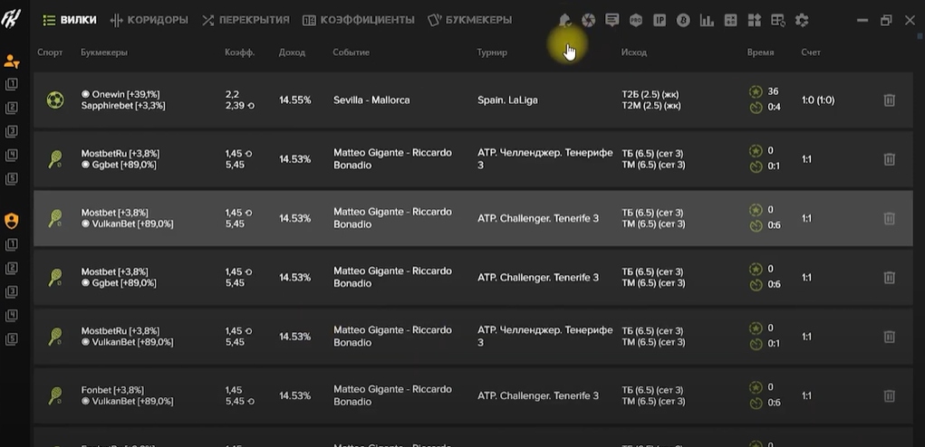
Task: Delete the MostbetRu / Ggbet row
Action: [x=890, y=159]
